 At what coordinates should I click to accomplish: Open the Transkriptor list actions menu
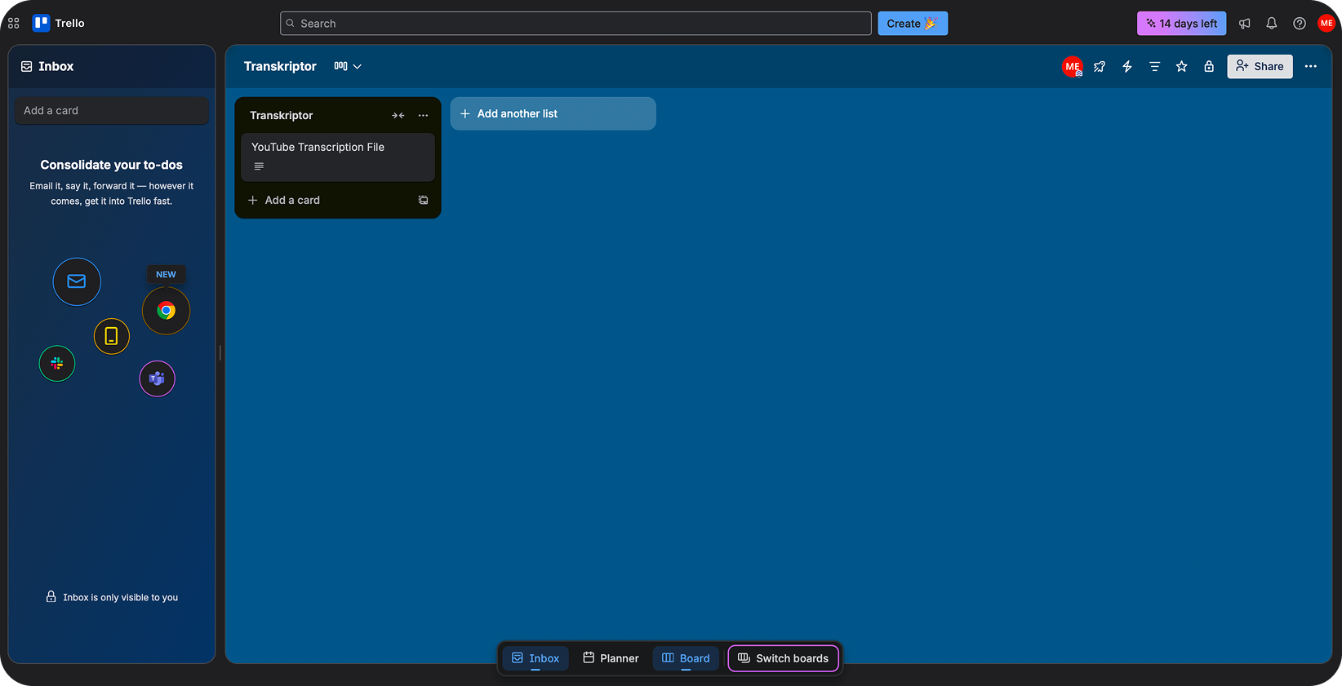pyautogui.click(x=423, y=116)
